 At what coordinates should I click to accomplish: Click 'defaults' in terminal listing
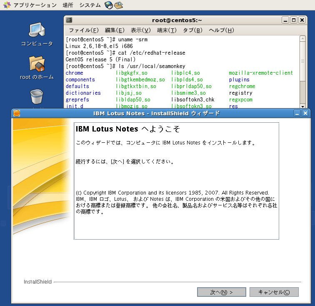tap(77, 86)
